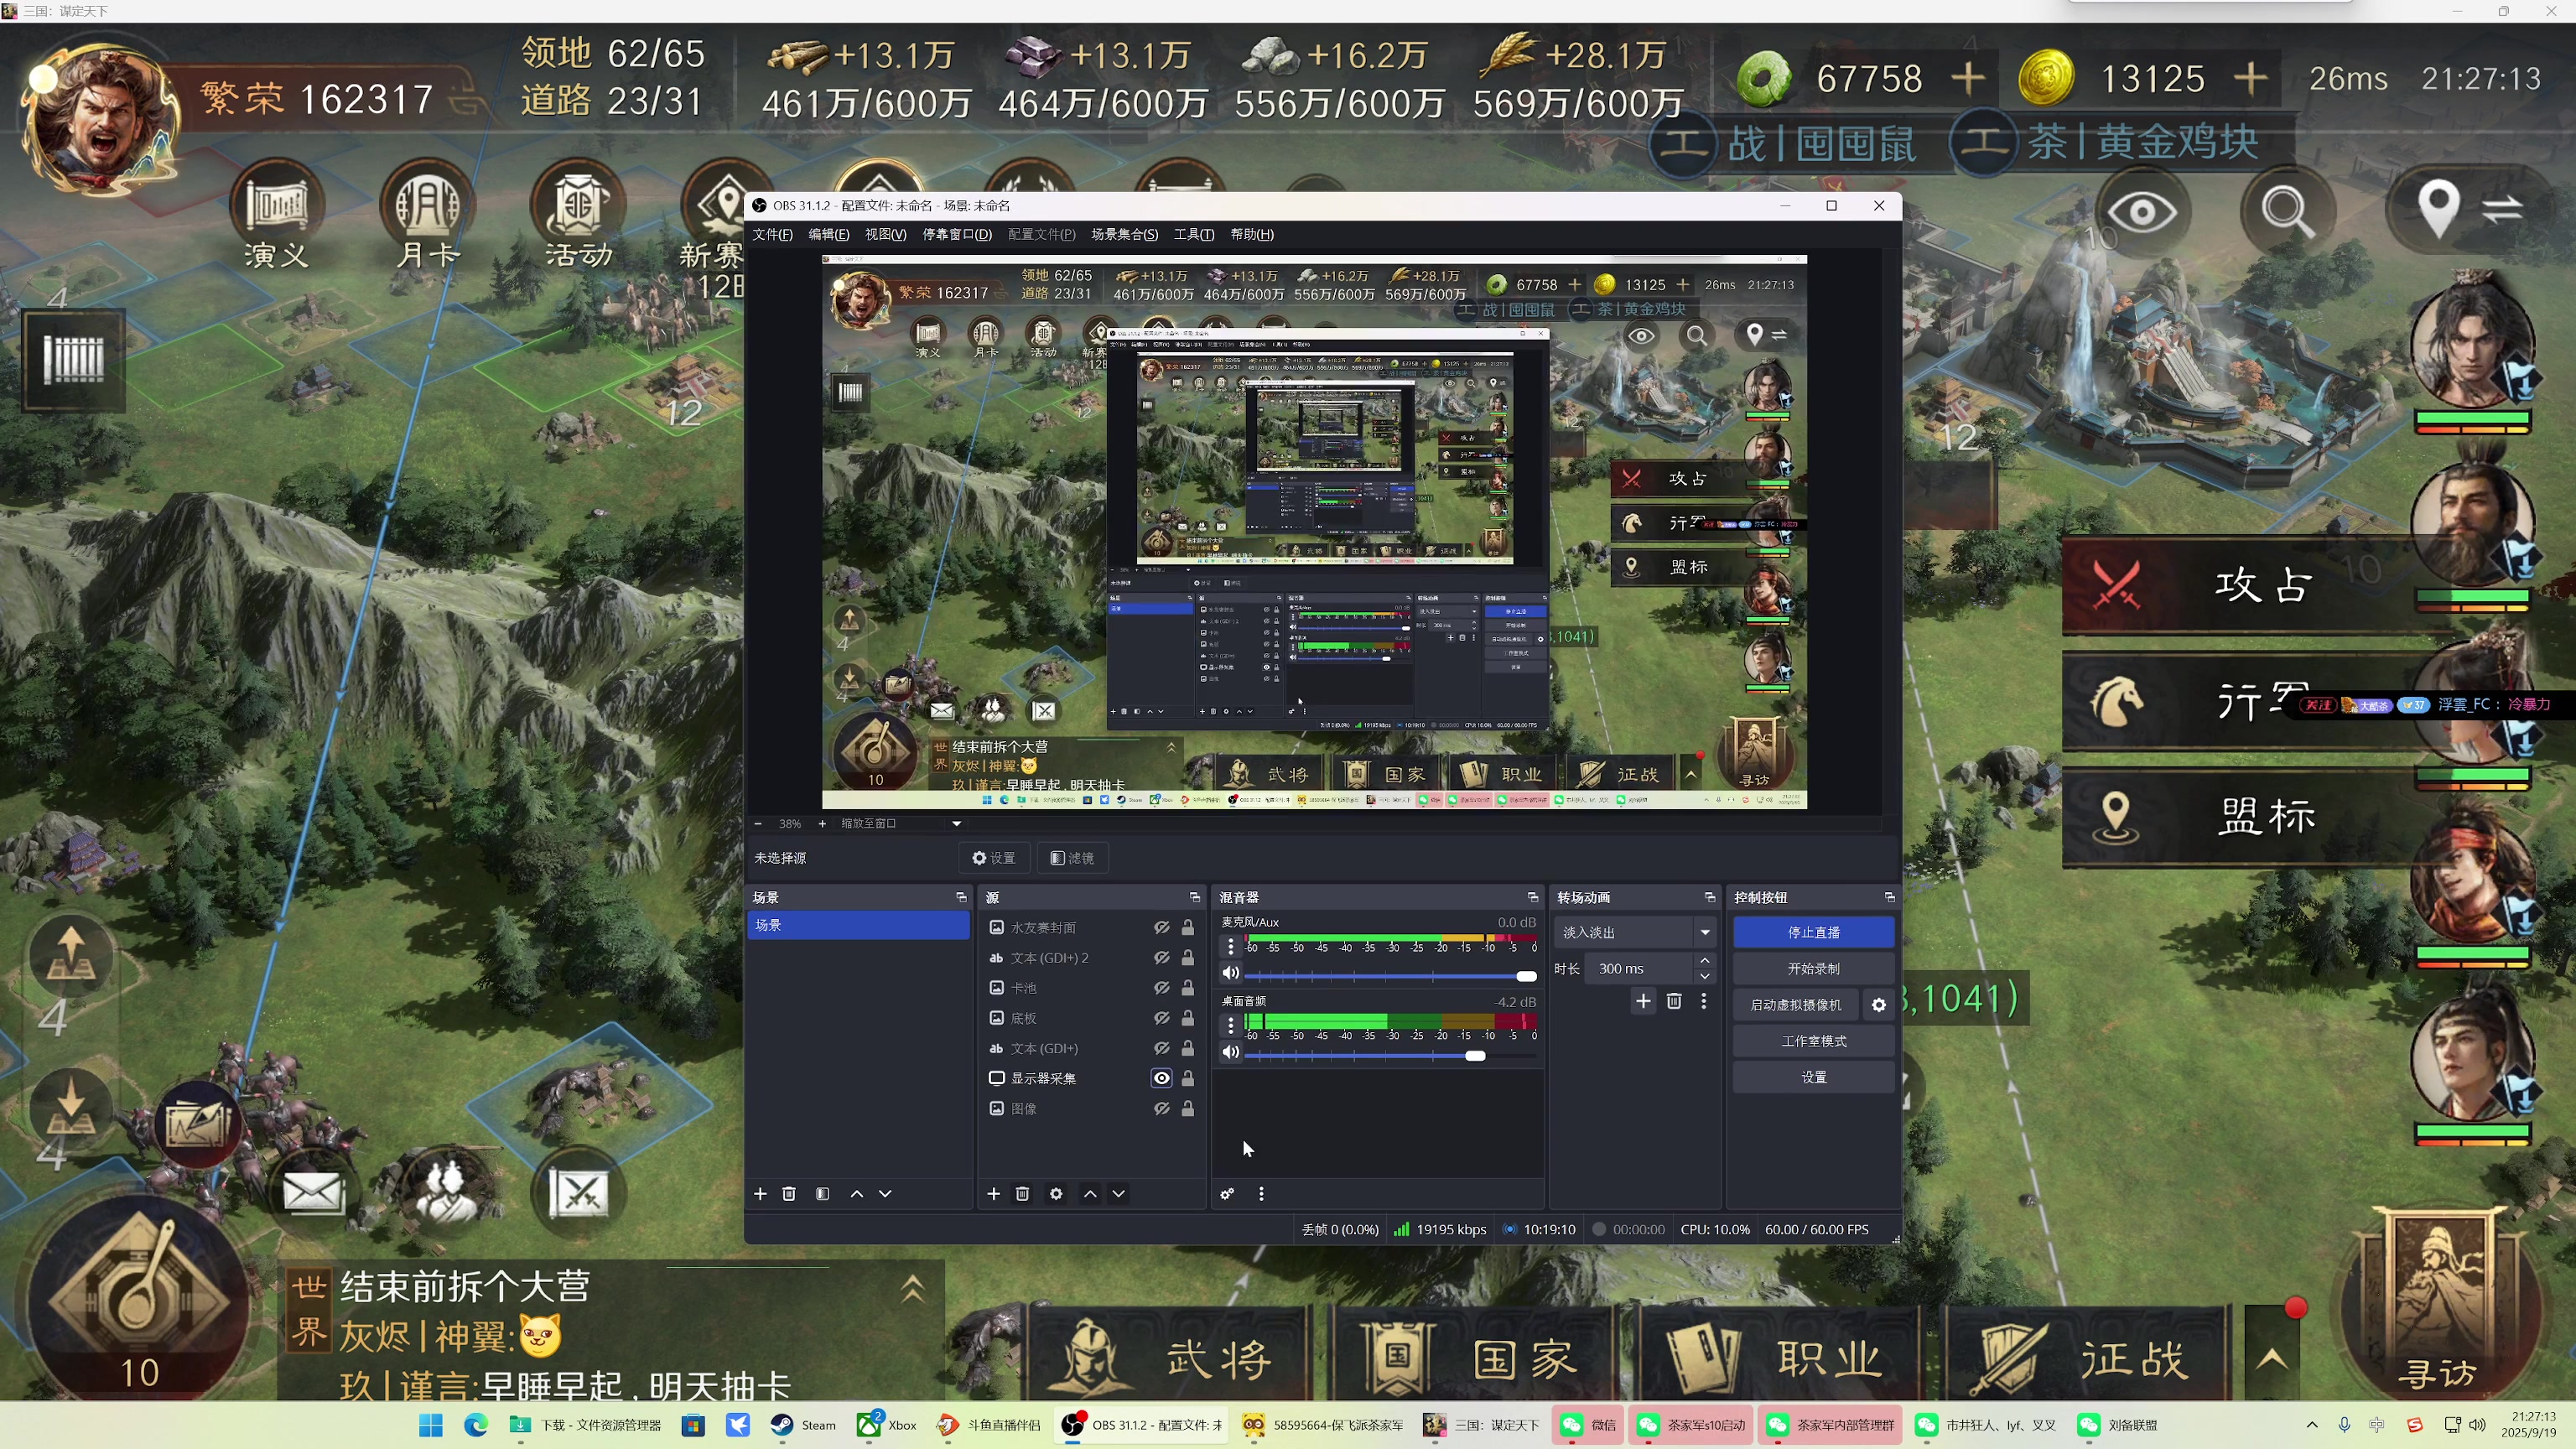Open the 文件(F) menu
The height and width of the screenshot is (1449, 2576).
[772, 234]
